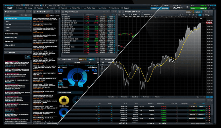Open the chart Settings dropdown

click(x=208, y=15)
